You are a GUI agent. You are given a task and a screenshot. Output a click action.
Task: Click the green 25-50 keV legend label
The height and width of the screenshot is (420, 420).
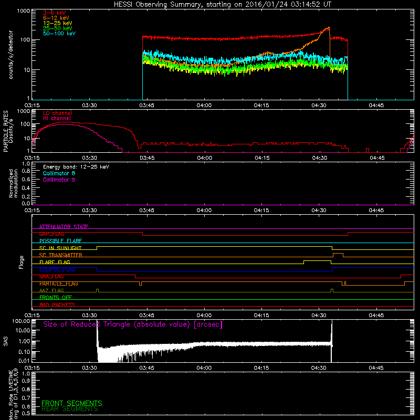(x=58, y=28)
